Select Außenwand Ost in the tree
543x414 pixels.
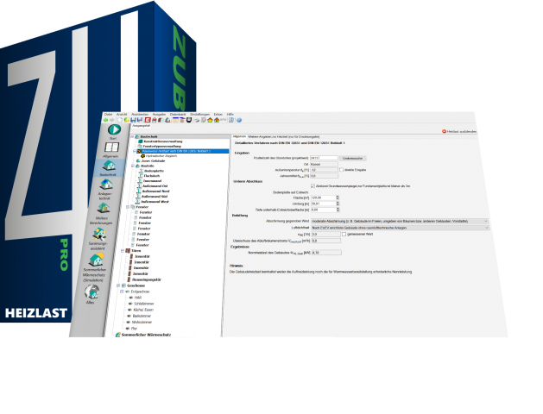pos(155,186)
